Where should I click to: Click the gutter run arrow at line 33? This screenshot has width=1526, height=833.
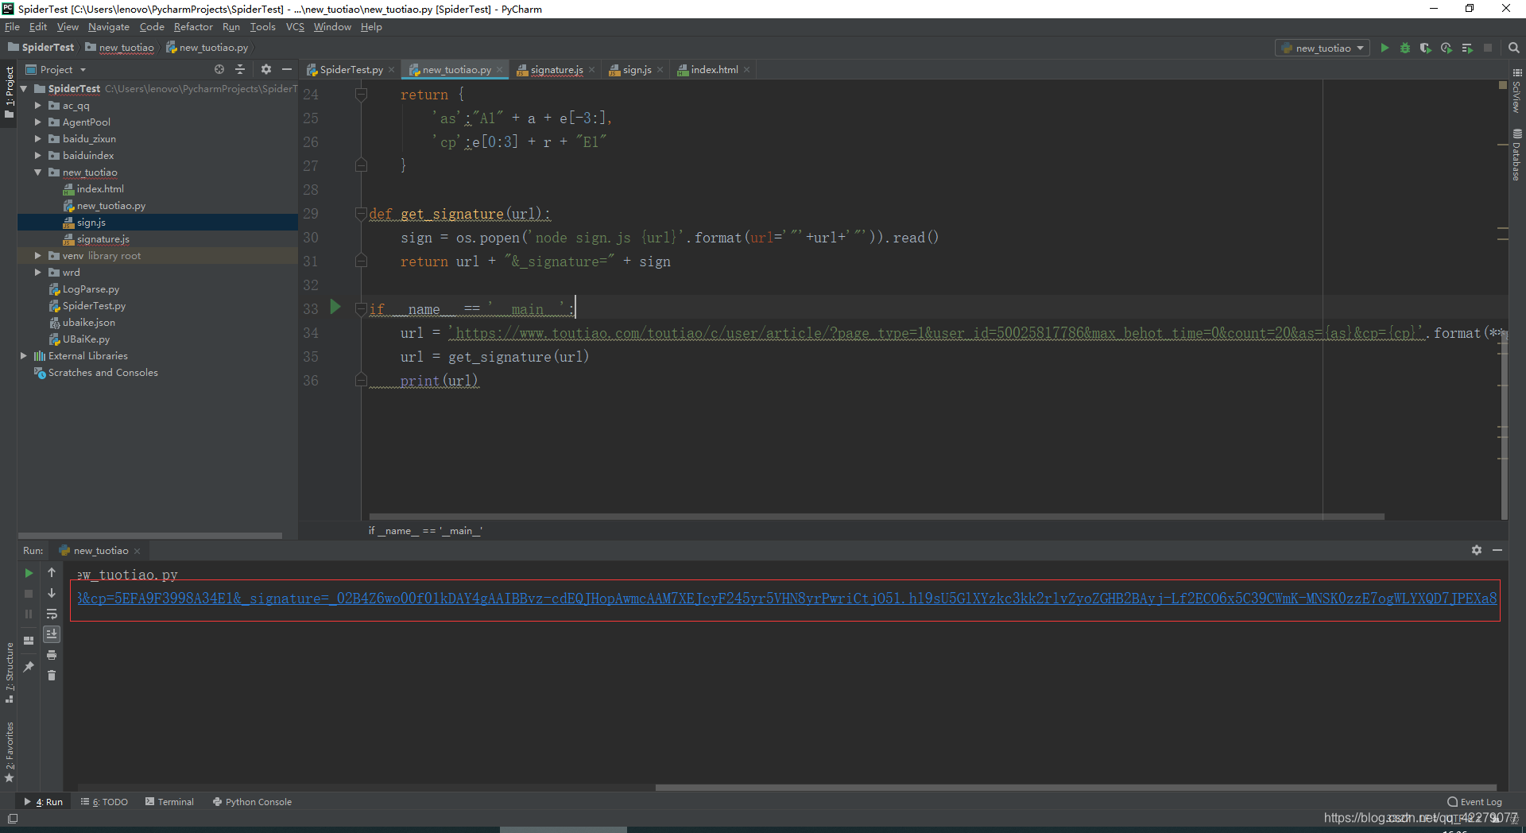(335, 307)
